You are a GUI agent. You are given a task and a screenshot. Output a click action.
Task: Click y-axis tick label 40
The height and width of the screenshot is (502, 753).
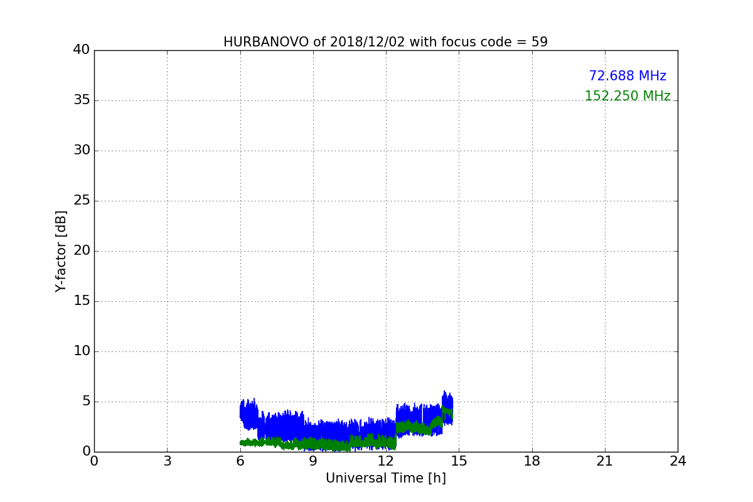tap(82, 50)
